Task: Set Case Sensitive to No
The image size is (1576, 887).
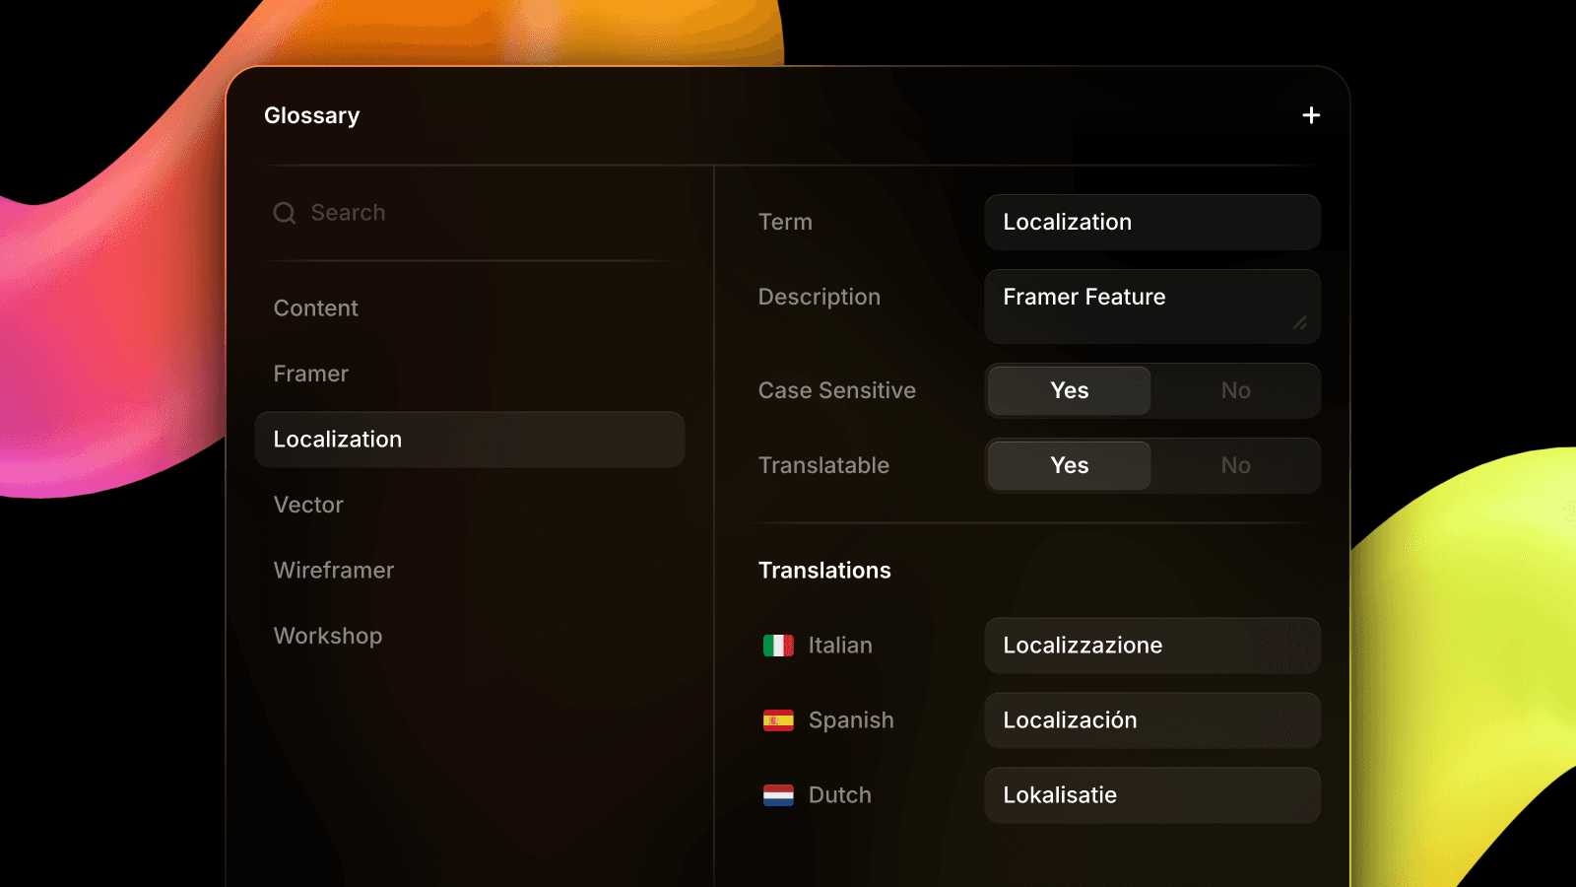Action: (1235, 391)
